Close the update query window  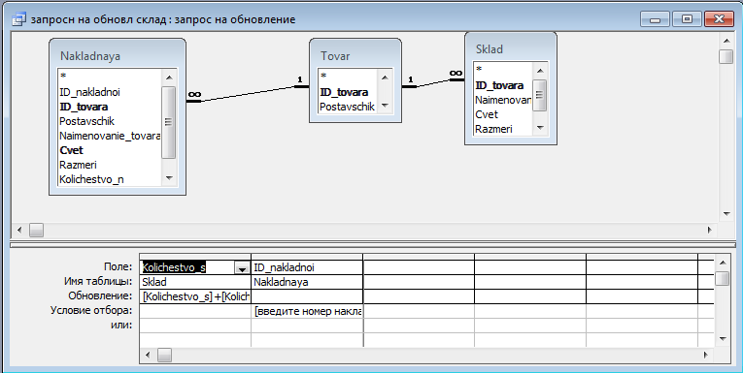point(719,19)
